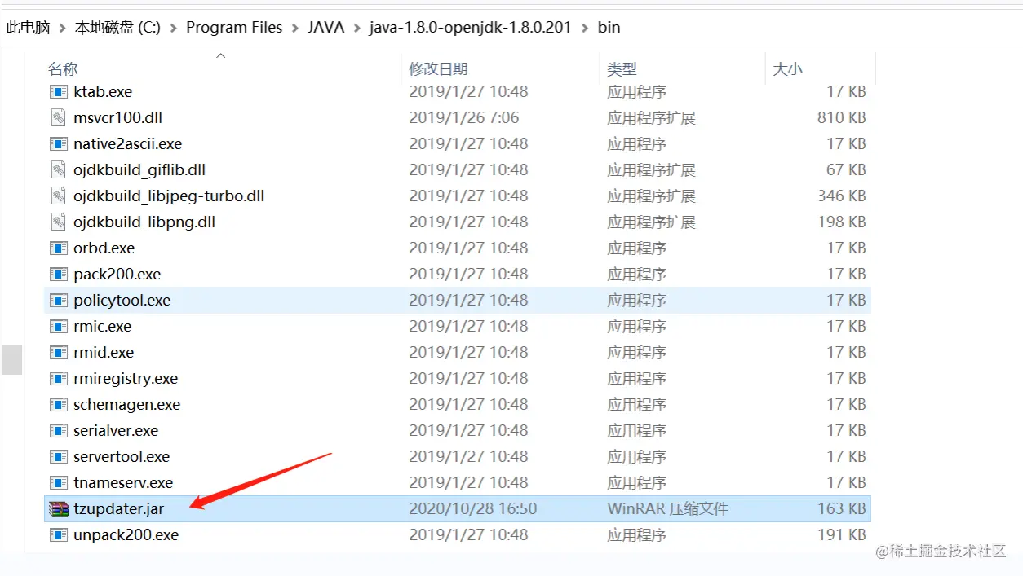Expand the chevron before bin breadcrumb
The height and width of the screenshot is (576, 1023).
point(585,28)
